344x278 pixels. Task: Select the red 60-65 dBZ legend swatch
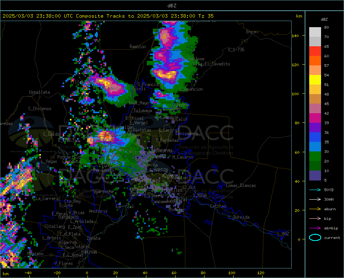pyautogui.click(x=315, y=51)
